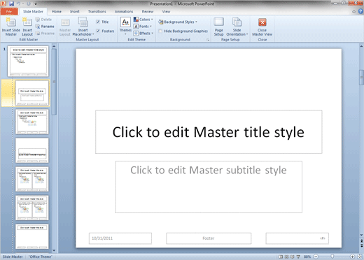
Task: Click the Master Layout icon
Action: pyautogui.click(x=65, y=22)
